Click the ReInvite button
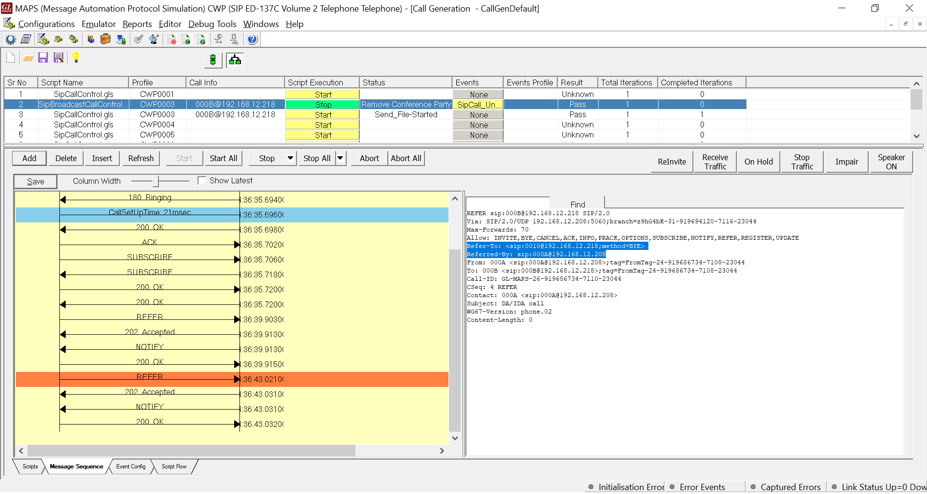Screen dimensions: 927x494 click(672, 162)
